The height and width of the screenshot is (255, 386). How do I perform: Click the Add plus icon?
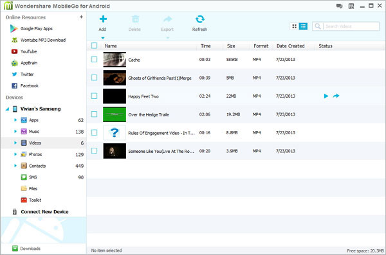103,19
